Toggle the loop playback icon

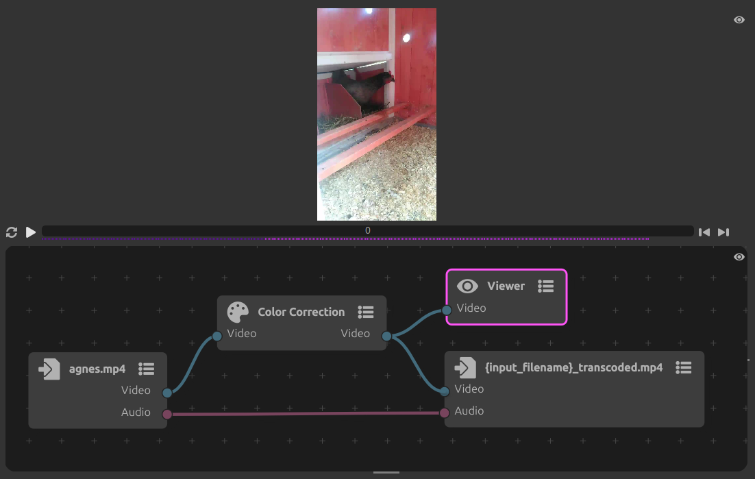pyautogui.click(x=12, y=232)
